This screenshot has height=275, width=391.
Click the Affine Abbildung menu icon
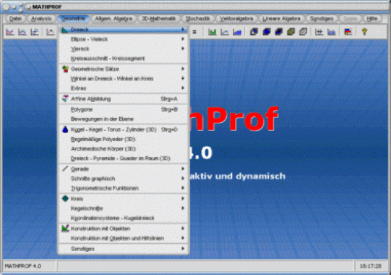[x=65, y=98]
